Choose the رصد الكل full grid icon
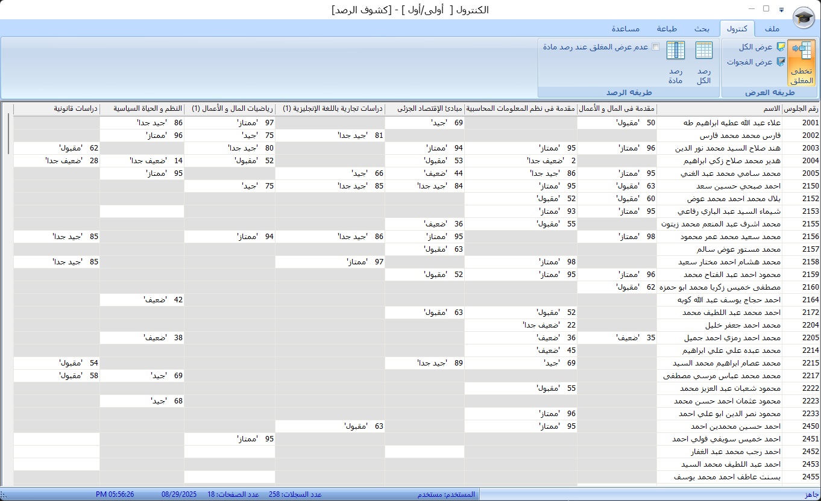The height and width of the screenshot is (501, 821). [x=703, y=51]
